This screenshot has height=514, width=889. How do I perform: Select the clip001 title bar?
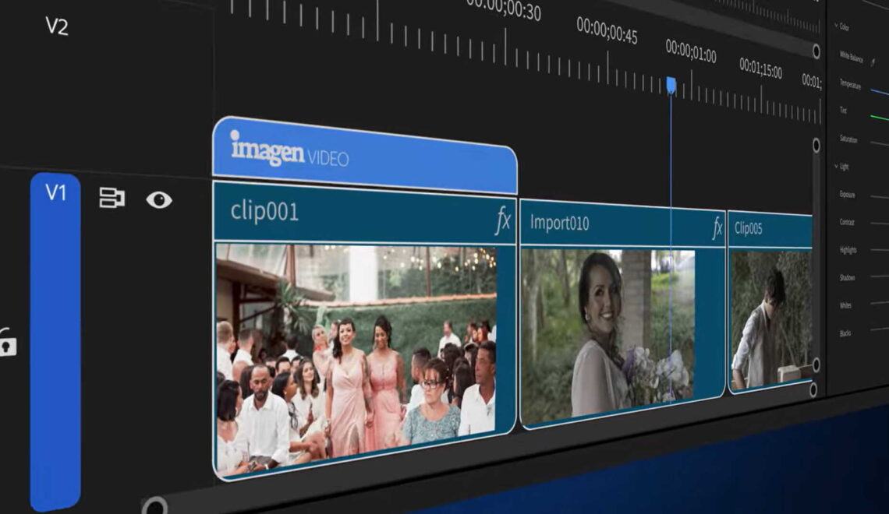[x=351, y=213]
